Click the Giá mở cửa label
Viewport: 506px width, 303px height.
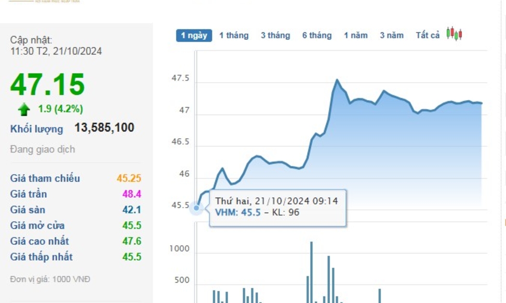point(37,226)
